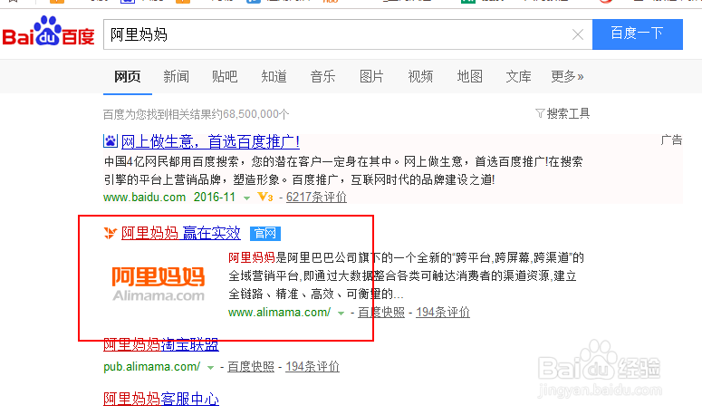702x415 pixels.
Task: Select the 网页 tab
Action: [x=127, y=76]
